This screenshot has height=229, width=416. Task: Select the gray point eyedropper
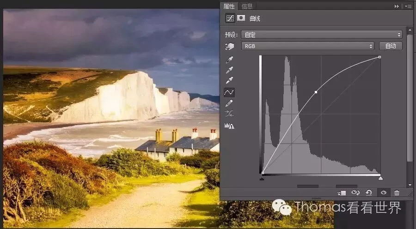pyautogui.click(x=229, y=70)
